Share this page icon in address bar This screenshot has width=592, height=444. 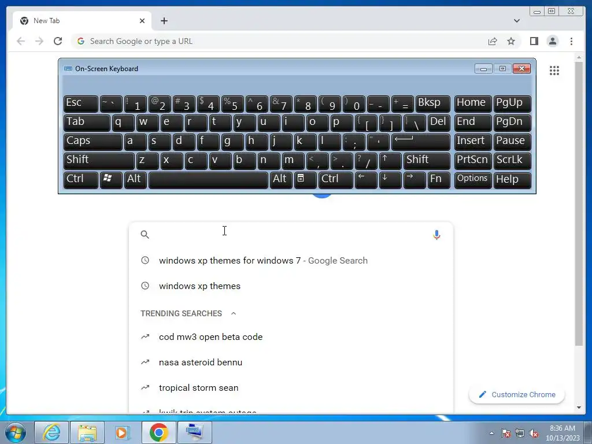pos(493,41)
